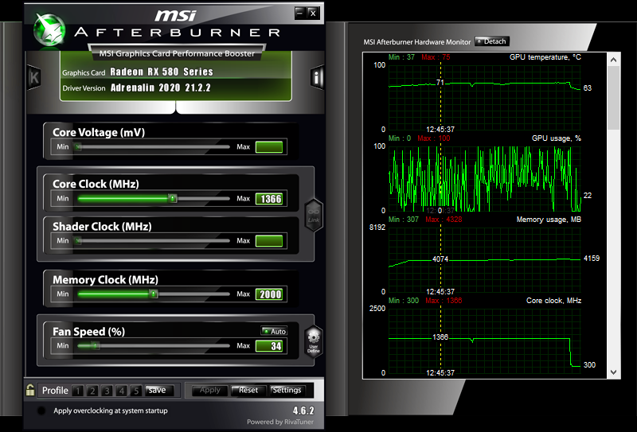
Task: Click the monitor scrollbar down arrow
Action: coord(613,372)
